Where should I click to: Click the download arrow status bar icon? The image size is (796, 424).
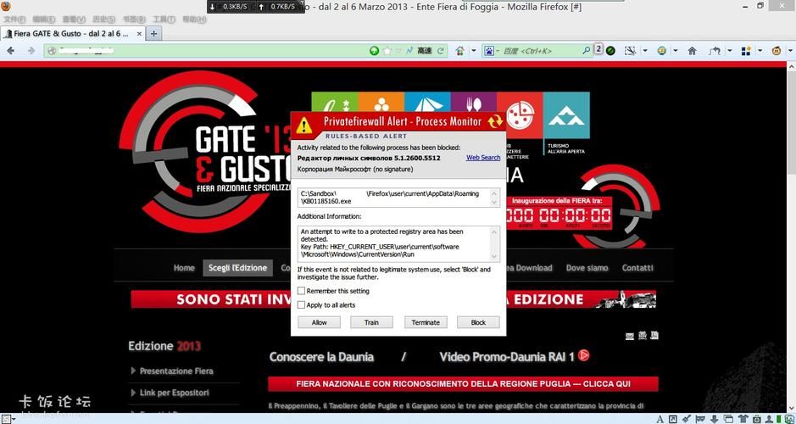715,419
